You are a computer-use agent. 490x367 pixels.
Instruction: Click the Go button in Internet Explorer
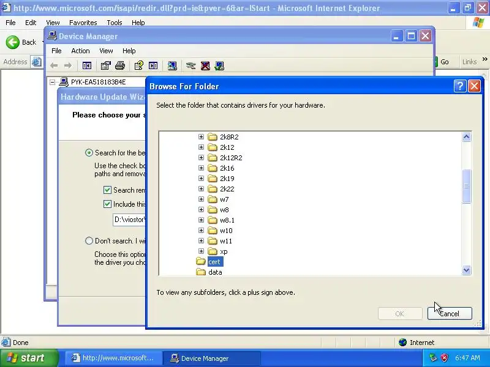[442, 62]
